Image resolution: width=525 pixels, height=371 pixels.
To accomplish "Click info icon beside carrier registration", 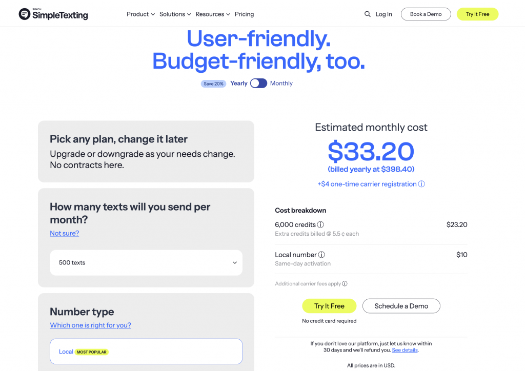I will pos(421,184).
